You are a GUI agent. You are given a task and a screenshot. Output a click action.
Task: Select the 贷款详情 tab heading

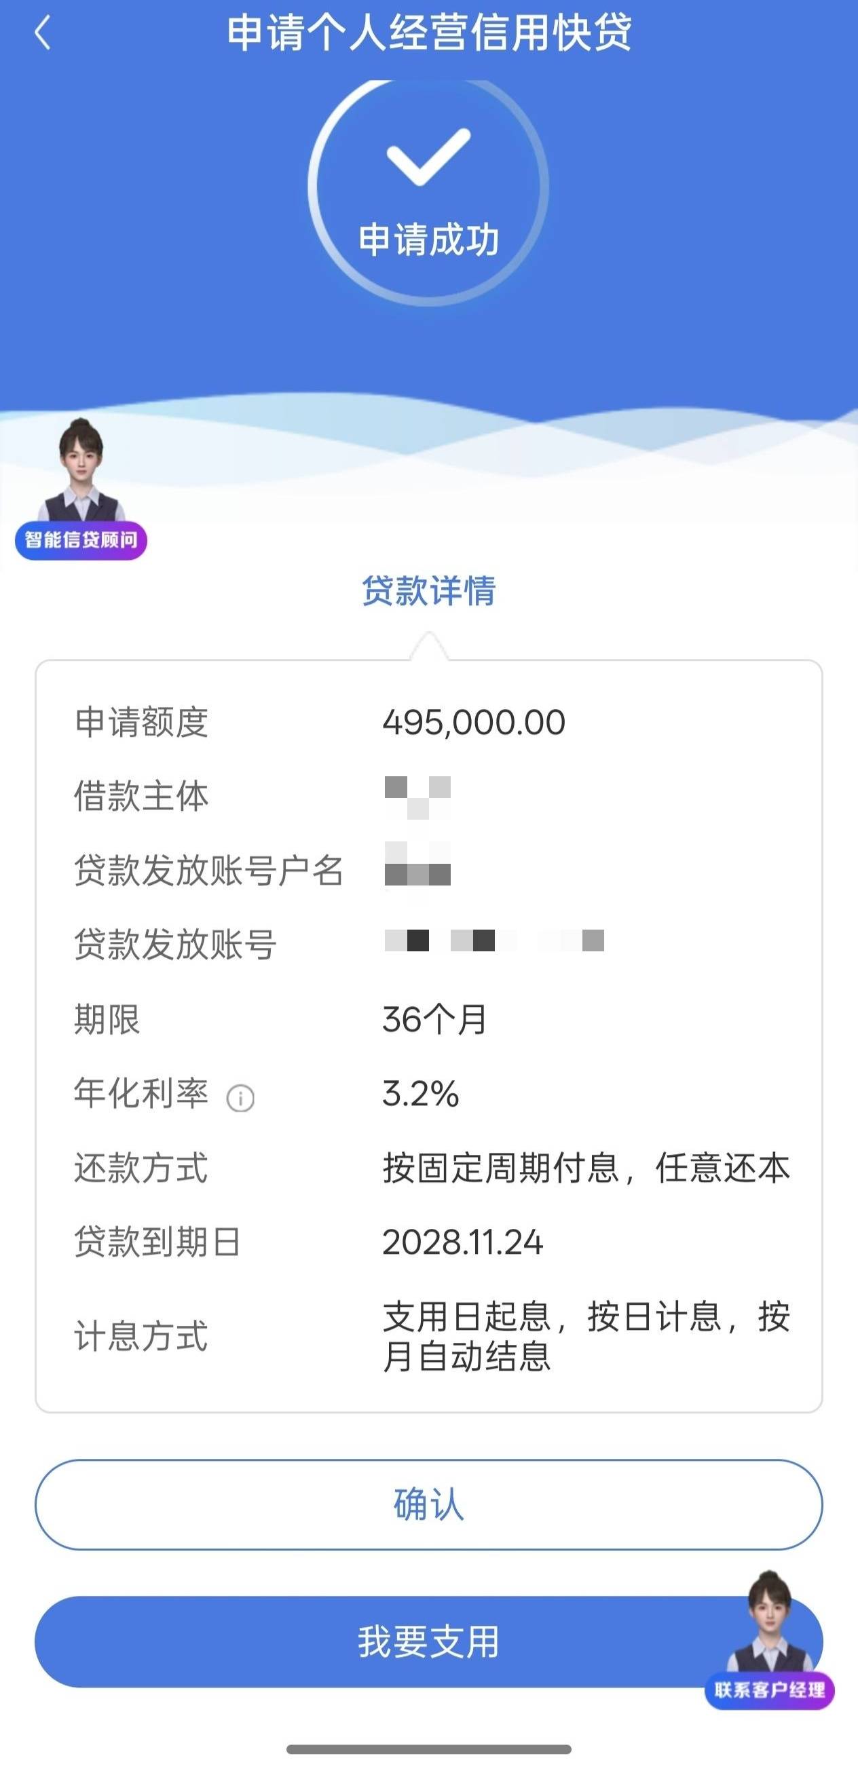click(x=428, y=591)
